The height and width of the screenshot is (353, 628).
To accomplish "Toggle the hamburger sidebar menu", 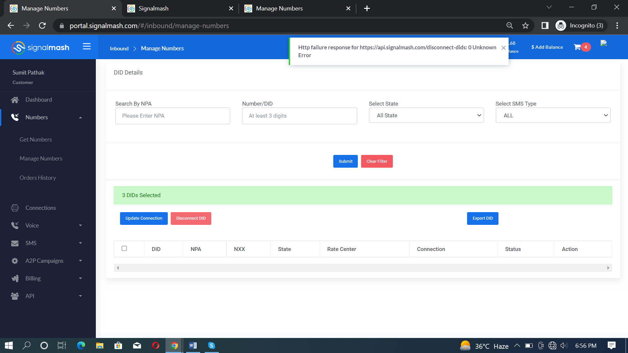I will coord(87,46).
